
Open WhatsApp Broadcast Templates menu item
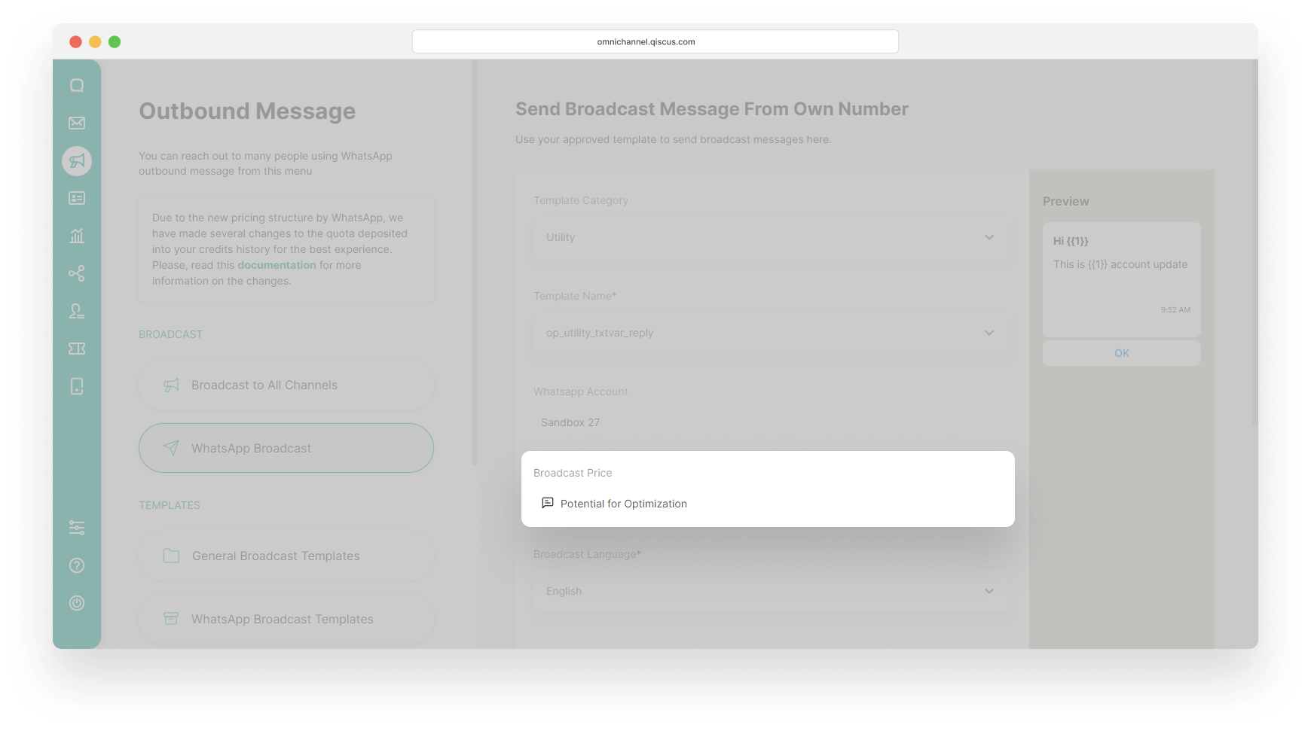click(286, 619)
